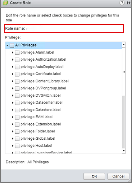Click the scroll up arrow in privilege list
Screen dimensions: 132x183
(x=124, y=45)
